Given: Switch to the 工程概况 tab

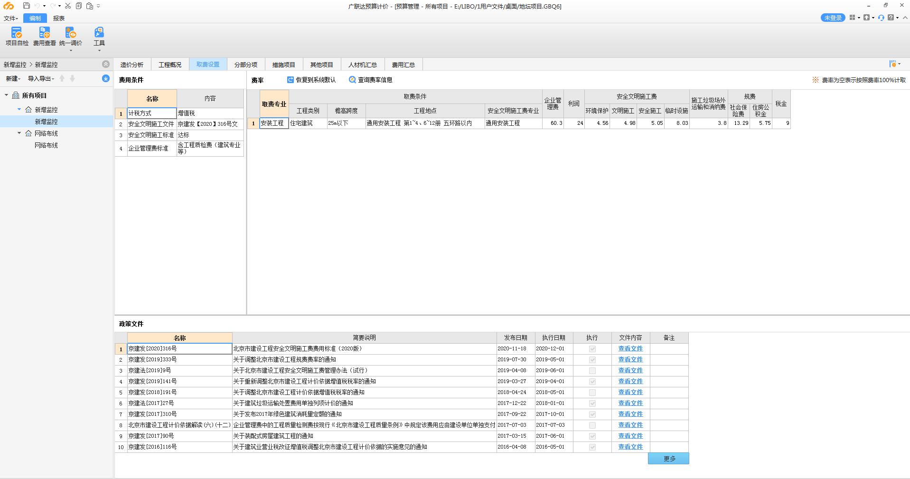Looking at the screenshot, I should click(170, 65).
